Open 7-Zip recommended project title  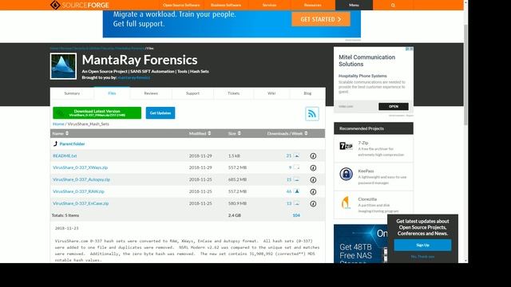[363, 143]
